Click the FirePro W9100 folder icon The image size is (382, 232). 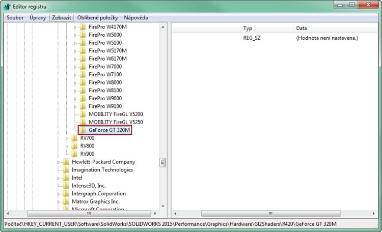tap(83, 106)
